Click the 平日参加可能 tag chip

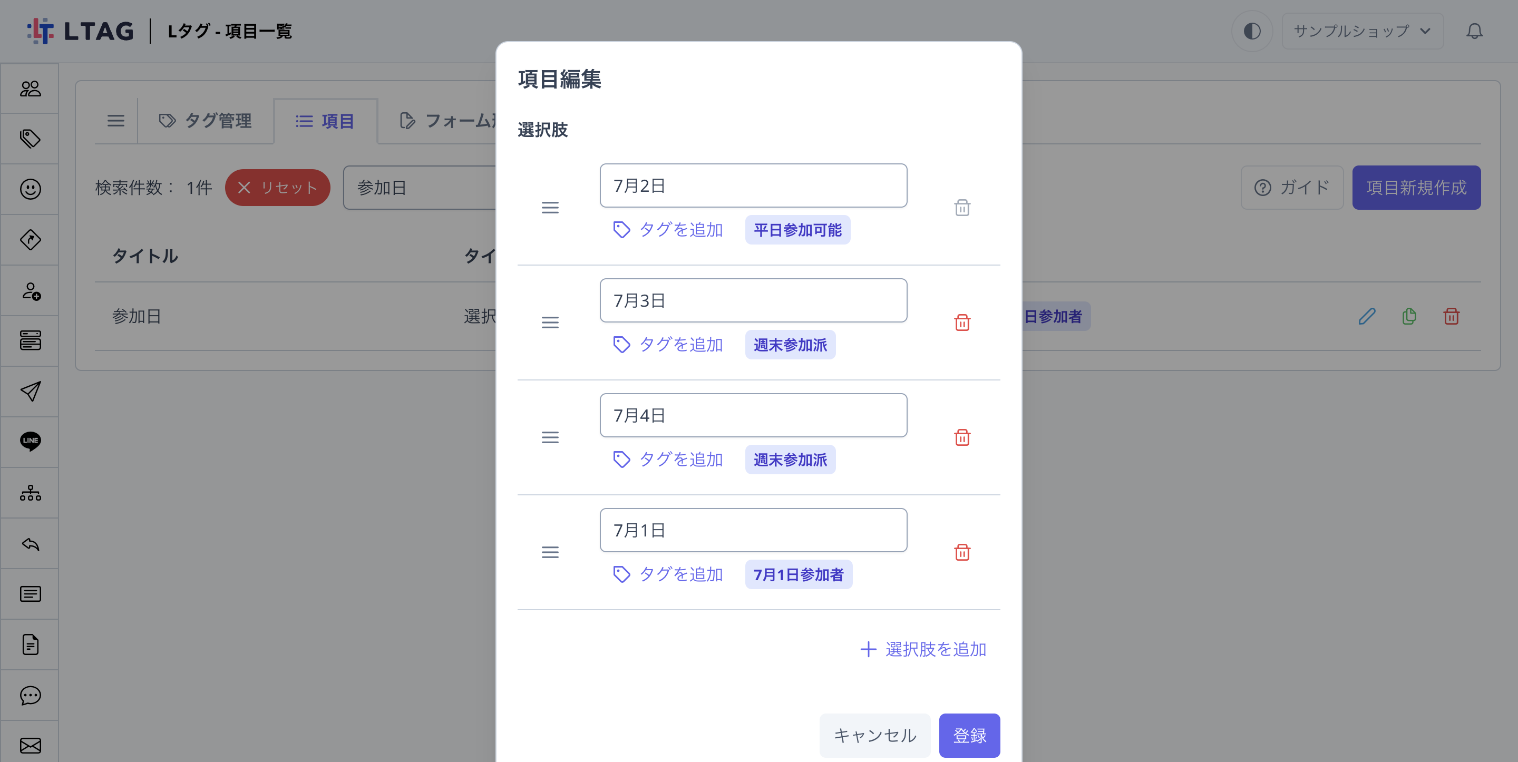coord(797,229)
